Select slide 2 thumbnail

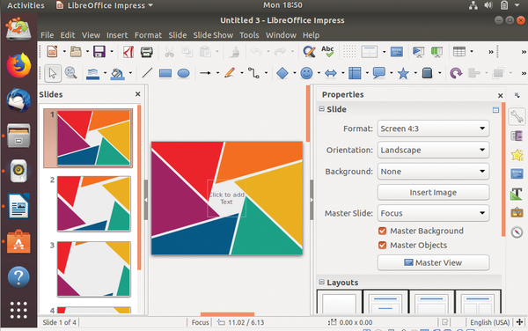tap(94, 203)
